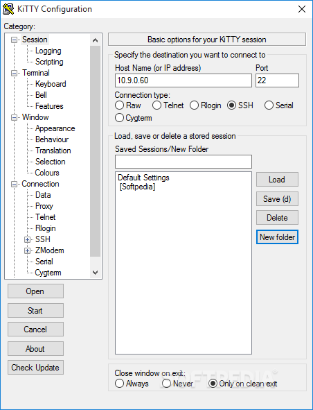Click the Save (d) button
313x410 pixels.
tap(277, 199)
